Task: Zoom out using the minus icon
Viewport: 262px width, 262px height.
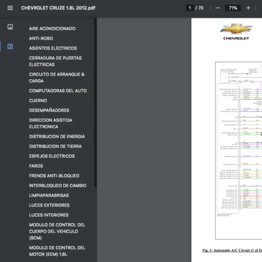Action: 217,8
